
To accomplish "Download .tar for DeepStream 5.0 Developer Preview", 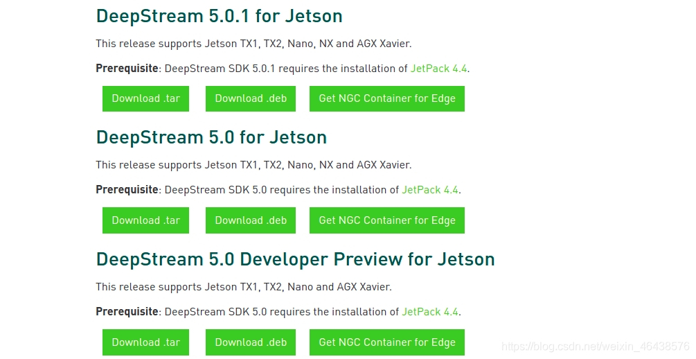I will click(145, 342).
